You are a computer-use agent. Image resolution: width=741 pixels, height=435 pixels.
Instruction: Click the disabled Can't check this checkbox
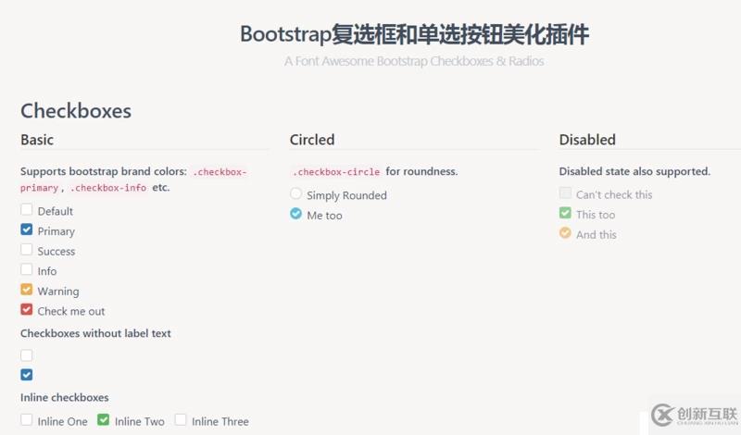tap(565, 193)
